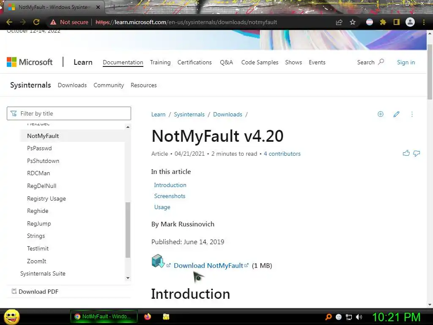The height and width of the screenshot is (325, 433).
Task: Open the Training menu item
Action: (x=160, y=63)
